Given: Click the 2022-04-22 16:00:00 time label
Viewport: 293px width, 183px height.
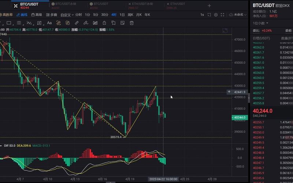Looking at the screenshot, I should click(163, 179).
